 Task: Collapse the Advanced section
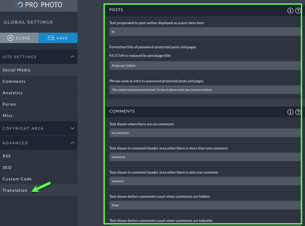pos(39,143)
